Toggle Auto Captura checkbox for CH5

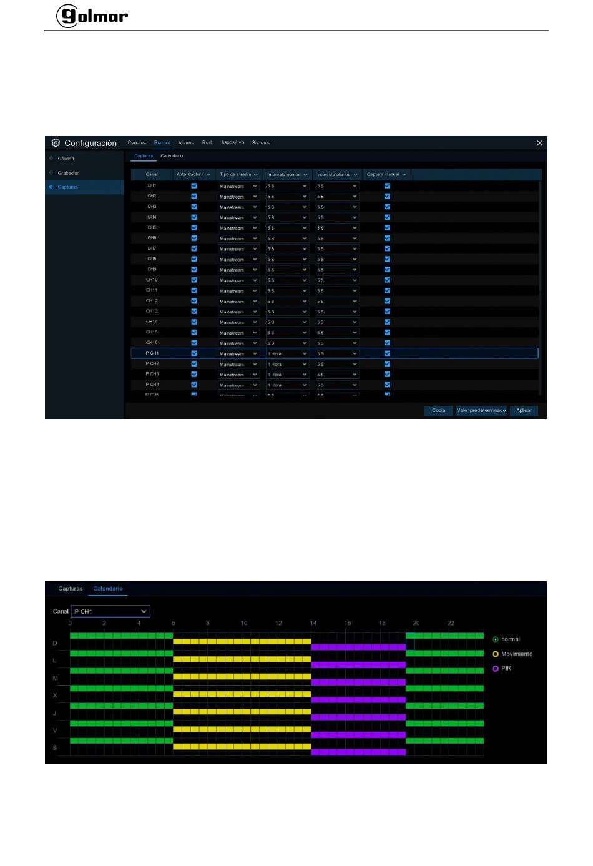(x=194, y=228)
